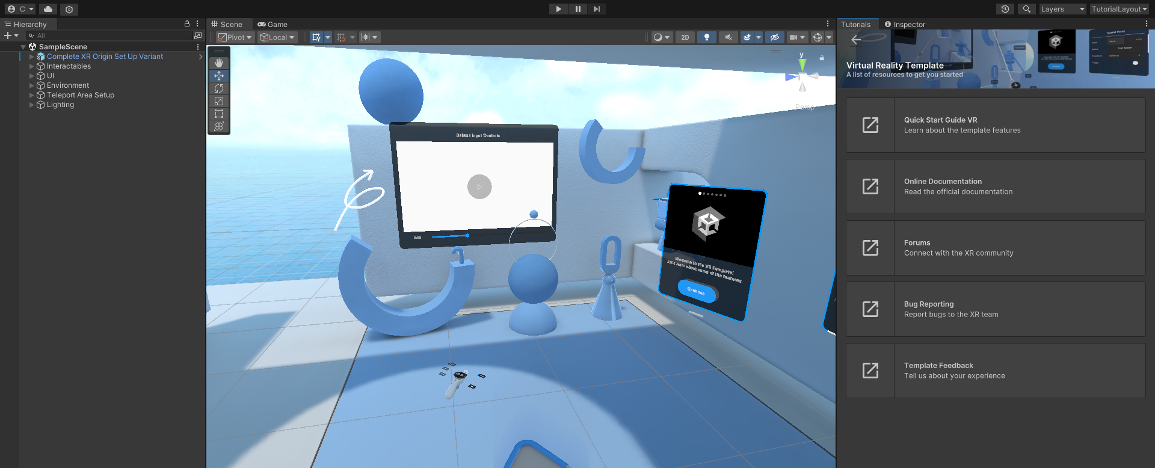Open the Layers dropdown
Viewport: 1155px width, 468px height.
click(x=1063, y=9)
